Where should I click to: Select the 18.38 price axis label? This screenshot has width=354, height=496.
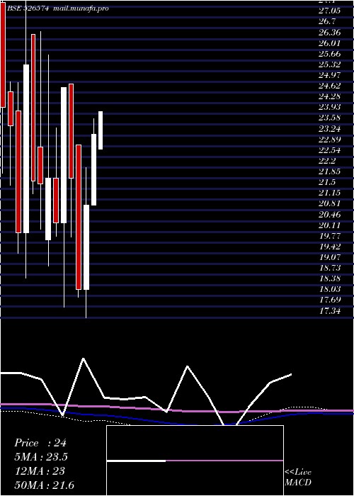click(330, 279)
